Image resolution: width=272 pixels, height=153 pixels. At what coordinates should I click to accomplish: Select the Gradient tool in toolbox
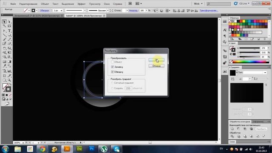pyautogui.click(x=9, y=62)
